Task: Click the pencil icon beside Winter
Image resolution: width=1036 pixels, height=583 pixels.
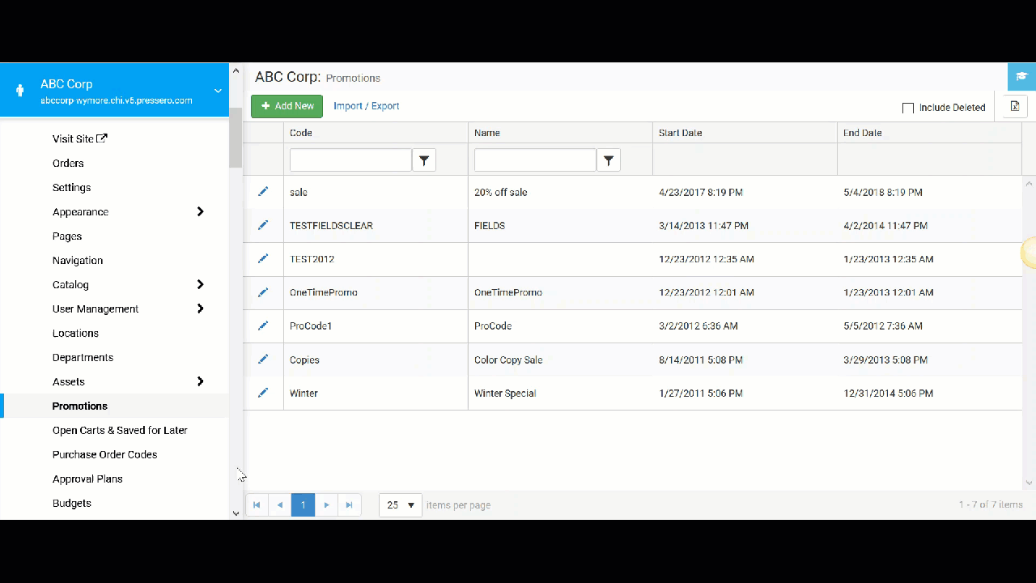Action: [263, 393]
